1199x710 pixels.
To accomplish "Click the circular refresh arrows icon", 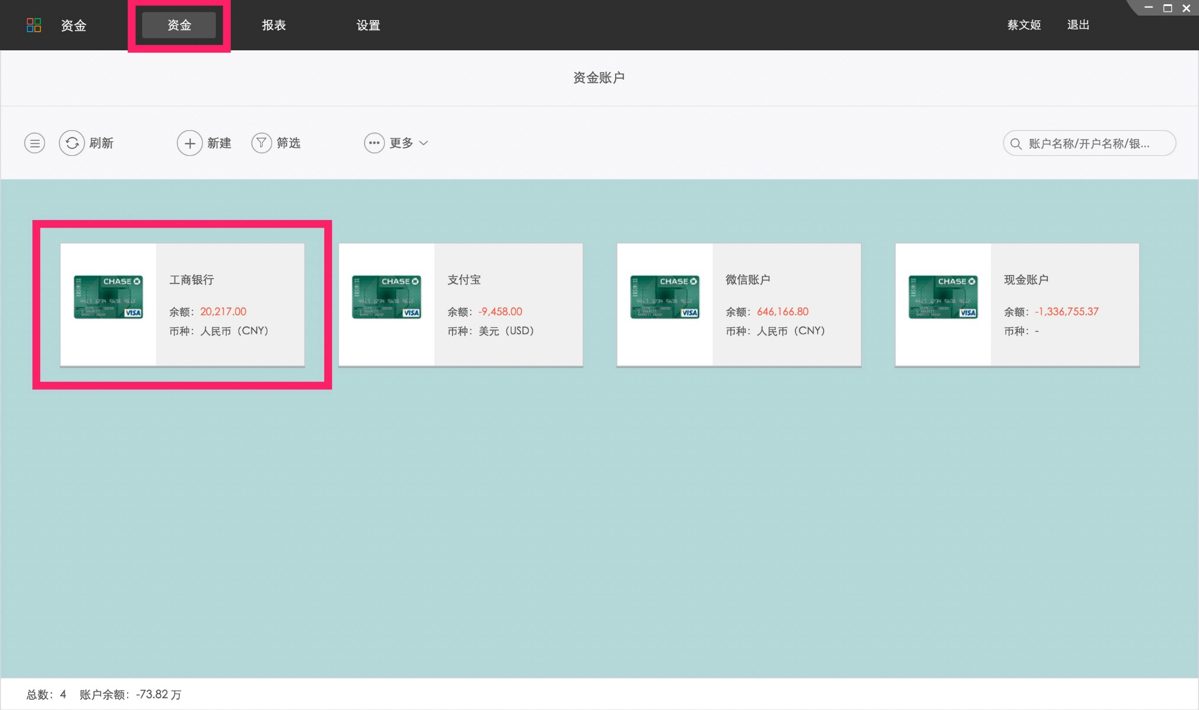I will (x=72, y=143).
